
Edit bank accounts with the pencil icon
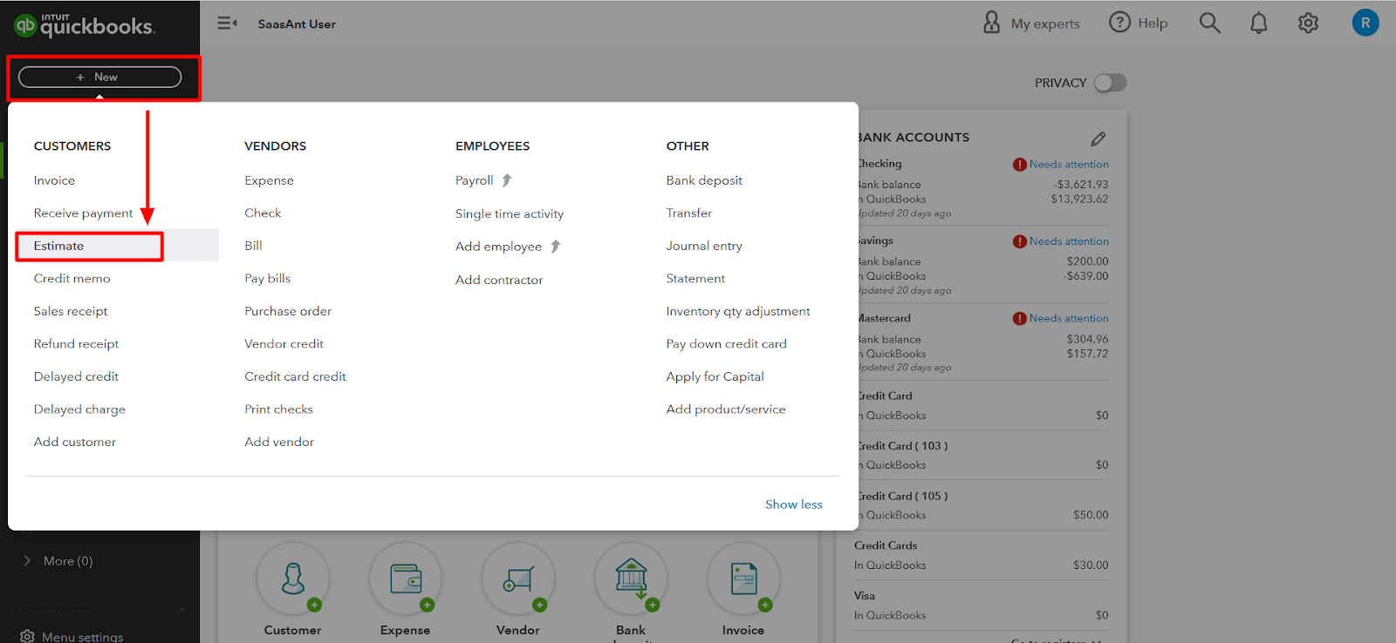click(1098, 139)
